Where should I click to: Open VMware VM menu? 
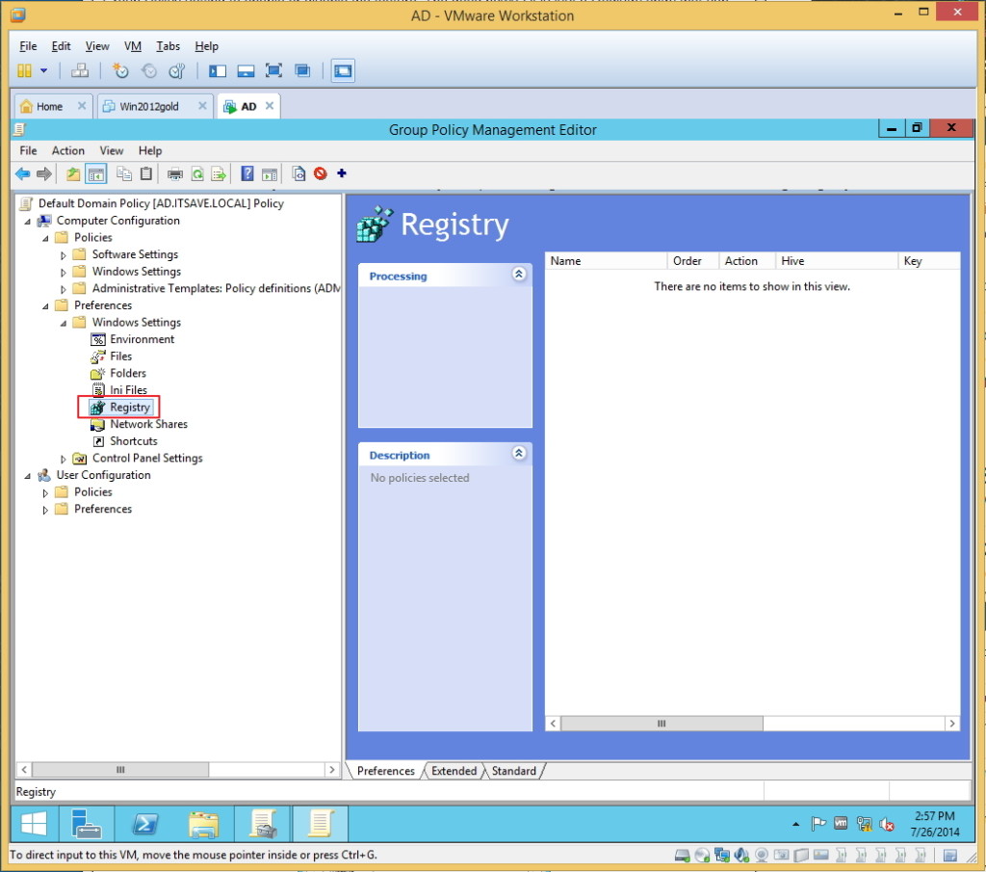click(x=133, y=46)
